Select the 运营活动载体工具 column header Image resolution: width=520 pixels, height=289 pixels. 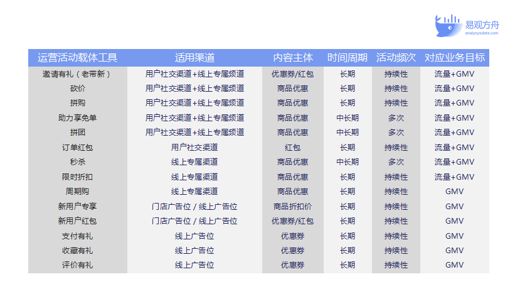[x=77, y=58]
